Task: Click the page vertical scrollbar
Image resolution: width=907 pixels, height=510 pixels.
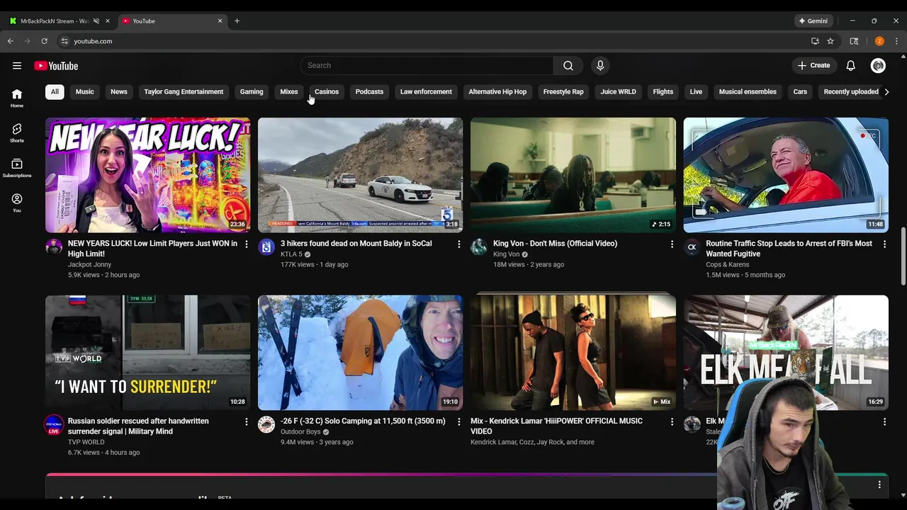Action: click(x=903, y=255)
